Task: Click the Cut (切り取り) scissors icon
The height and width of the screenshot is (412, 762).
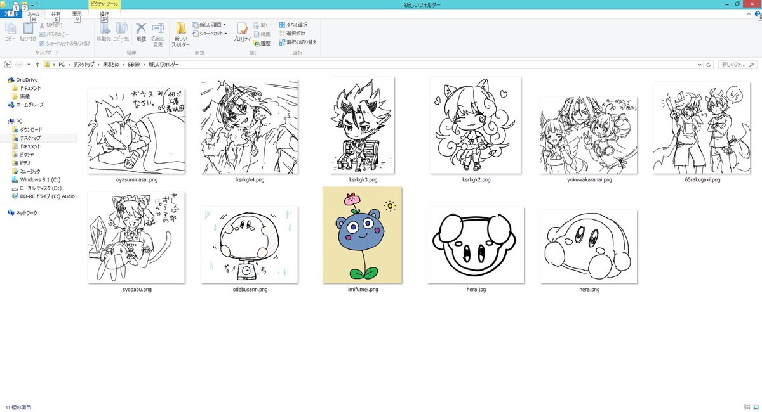Action: pos(42,25)
